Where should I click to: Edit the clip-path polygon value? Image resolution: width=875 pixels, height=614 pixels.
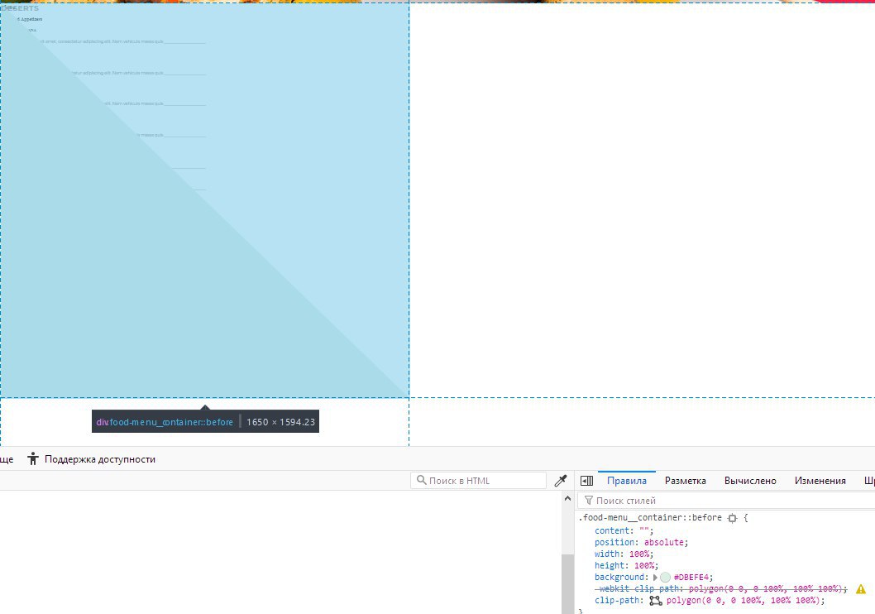tap(744, 601)
